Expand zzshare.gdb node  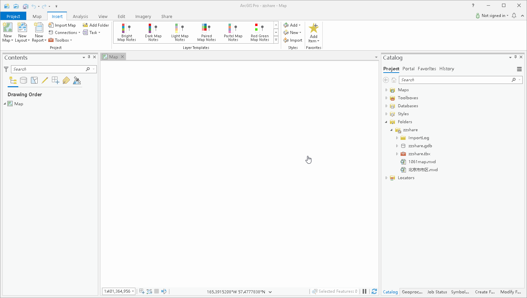point(397,146)
